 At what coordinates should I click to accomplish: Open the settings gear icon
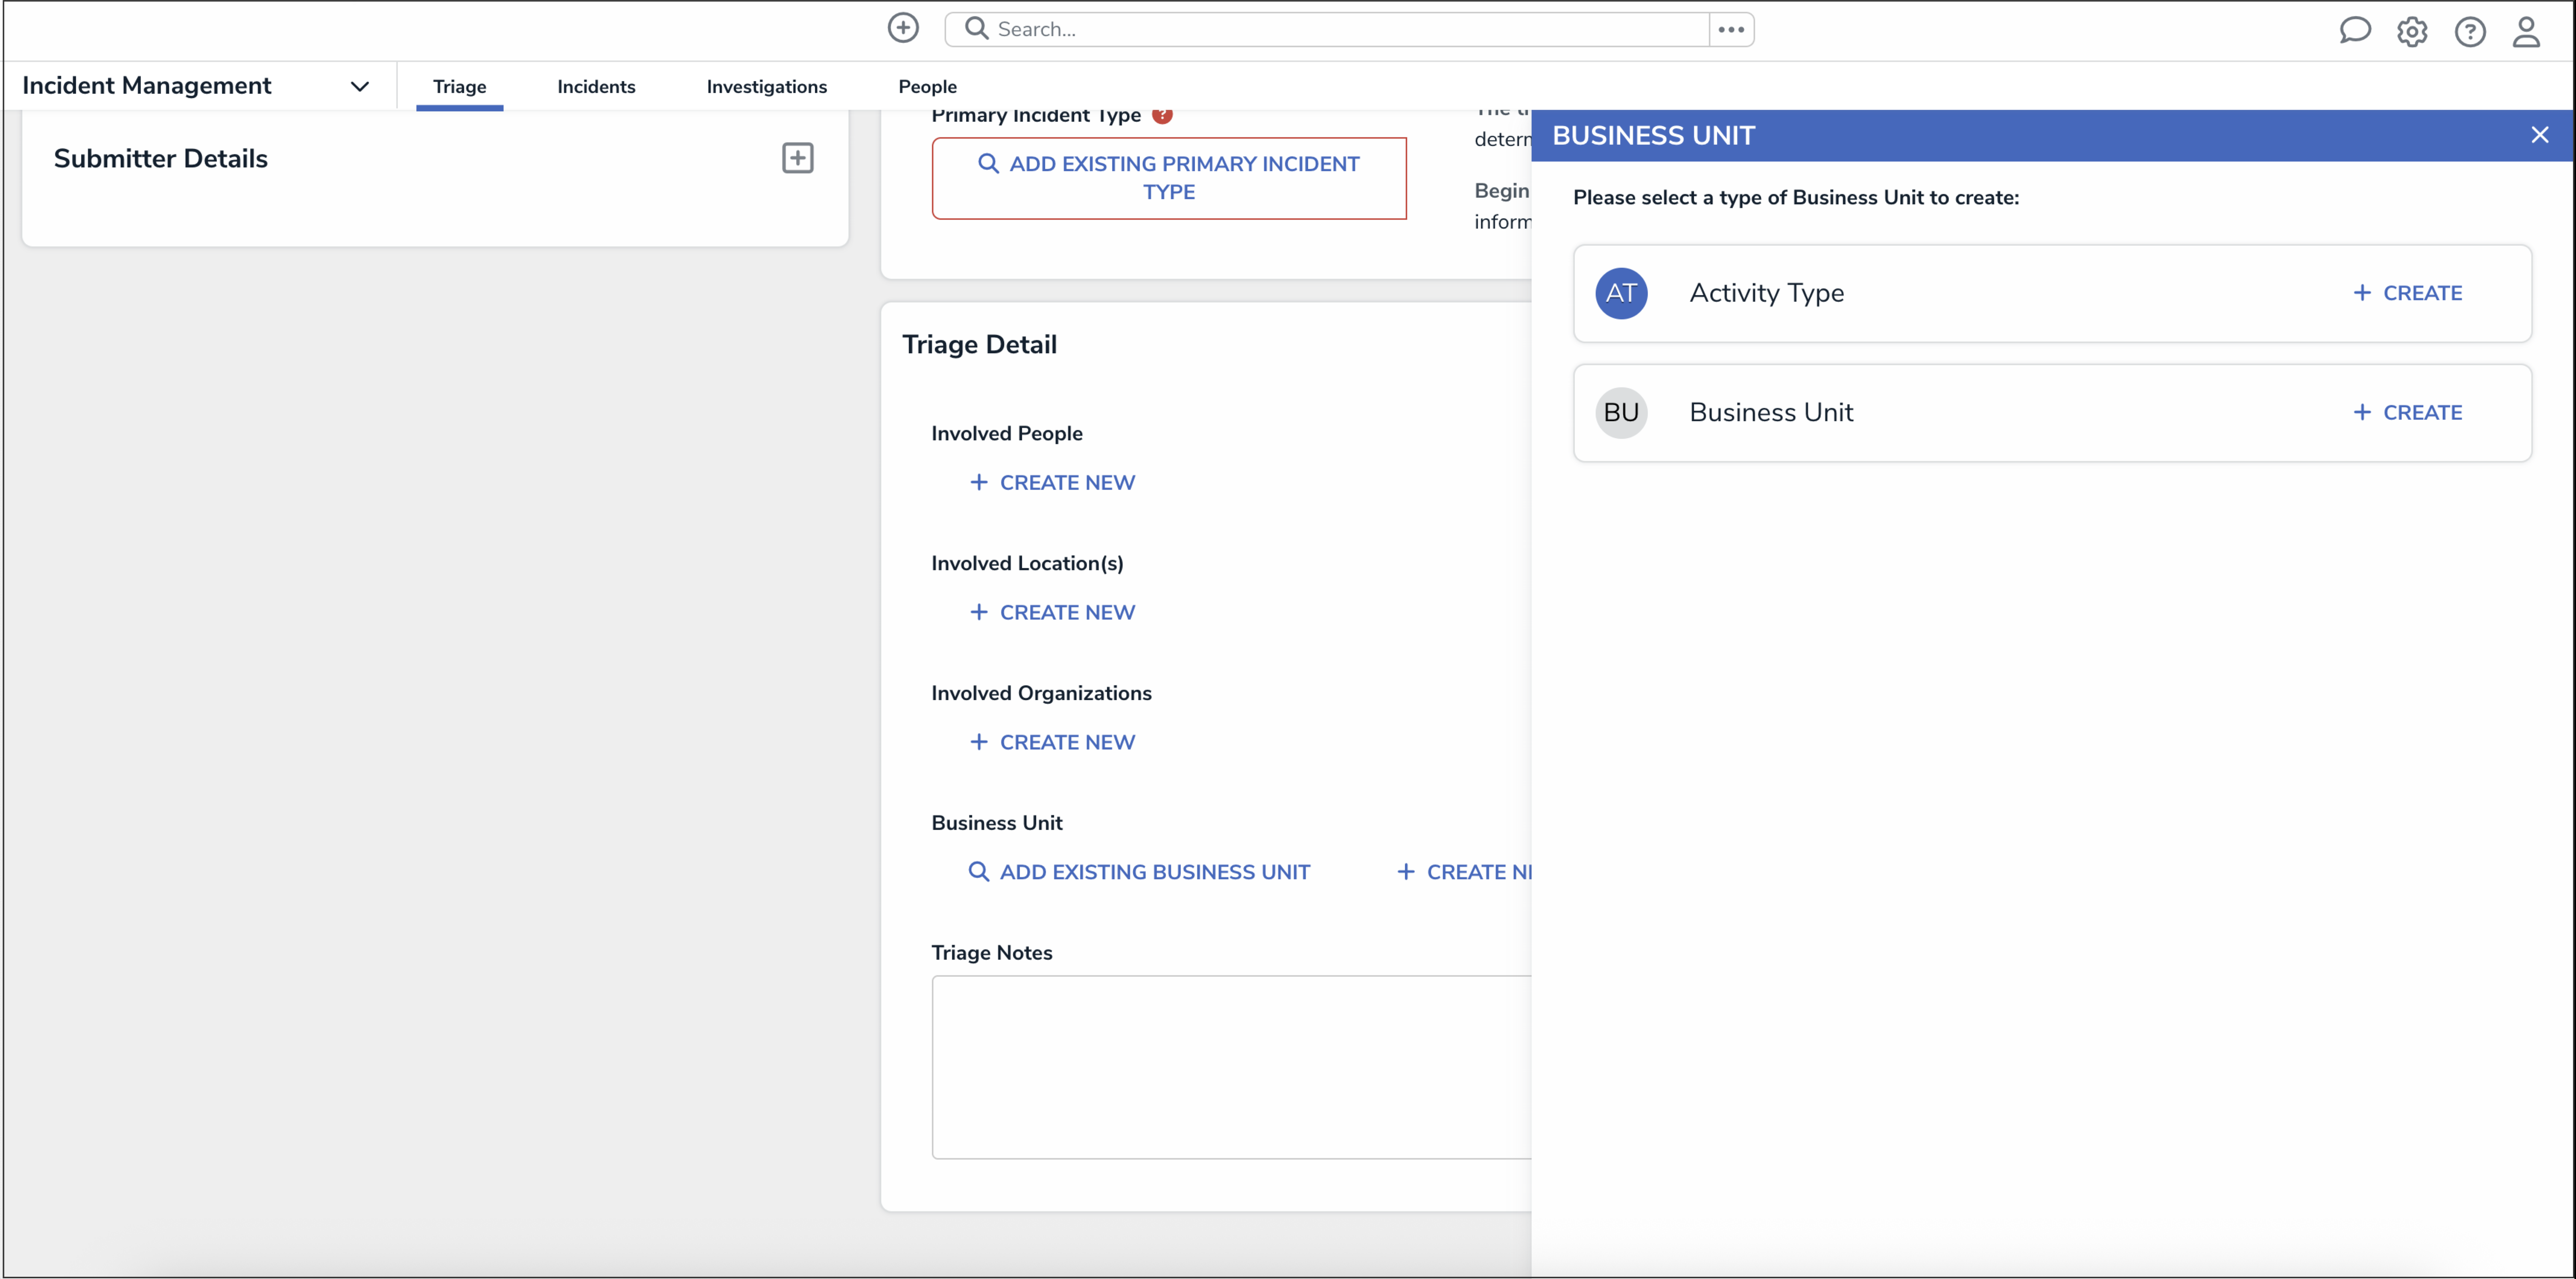(x=2412, y=32)
